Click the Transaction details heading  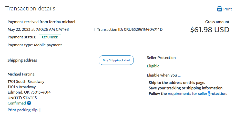click(30, 8)
